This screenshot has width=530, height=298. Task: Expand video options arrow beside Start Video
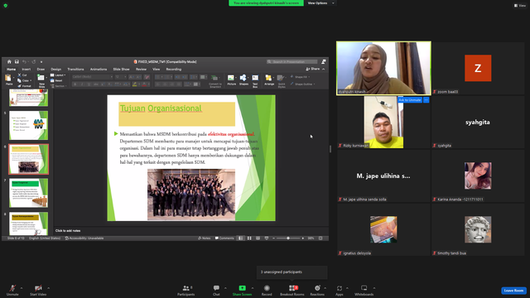point(48,288)
